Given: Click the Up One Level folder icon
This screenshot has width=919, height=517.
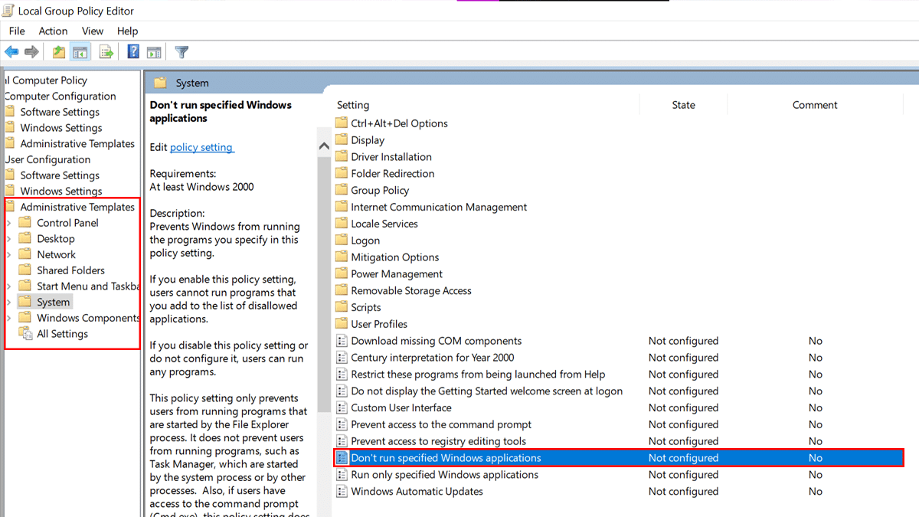Looking at the screenshot, I should (59, 52).
